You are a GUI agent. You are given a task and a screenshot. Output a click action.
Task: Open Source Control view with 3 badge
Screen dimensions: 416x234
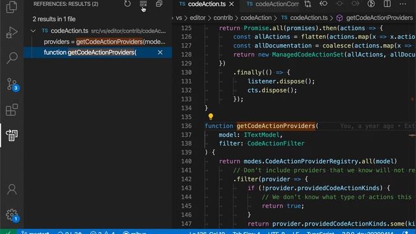coord(12,84)
